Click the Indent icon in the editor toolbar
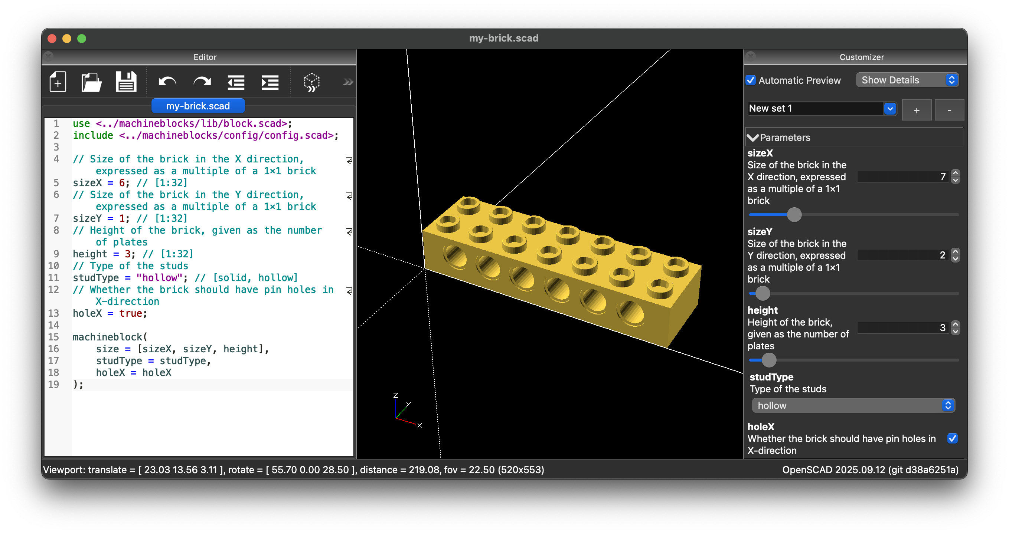 click(x=270, y=82)
